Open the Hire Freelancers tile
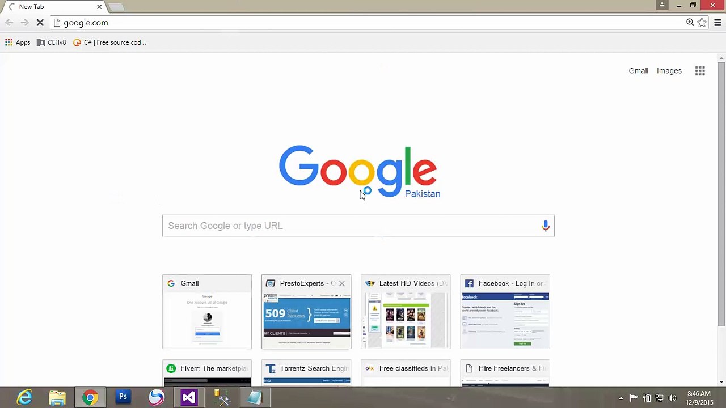 (x=505, y=373)
